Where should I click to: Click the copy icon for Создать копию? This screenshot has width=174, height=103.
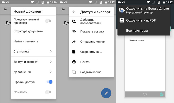click(x=74, y=72)
